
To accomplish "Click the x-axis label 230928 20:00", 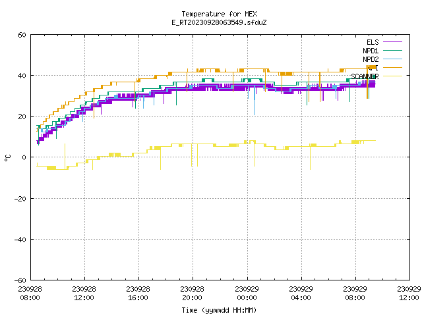I will (193, 293).
